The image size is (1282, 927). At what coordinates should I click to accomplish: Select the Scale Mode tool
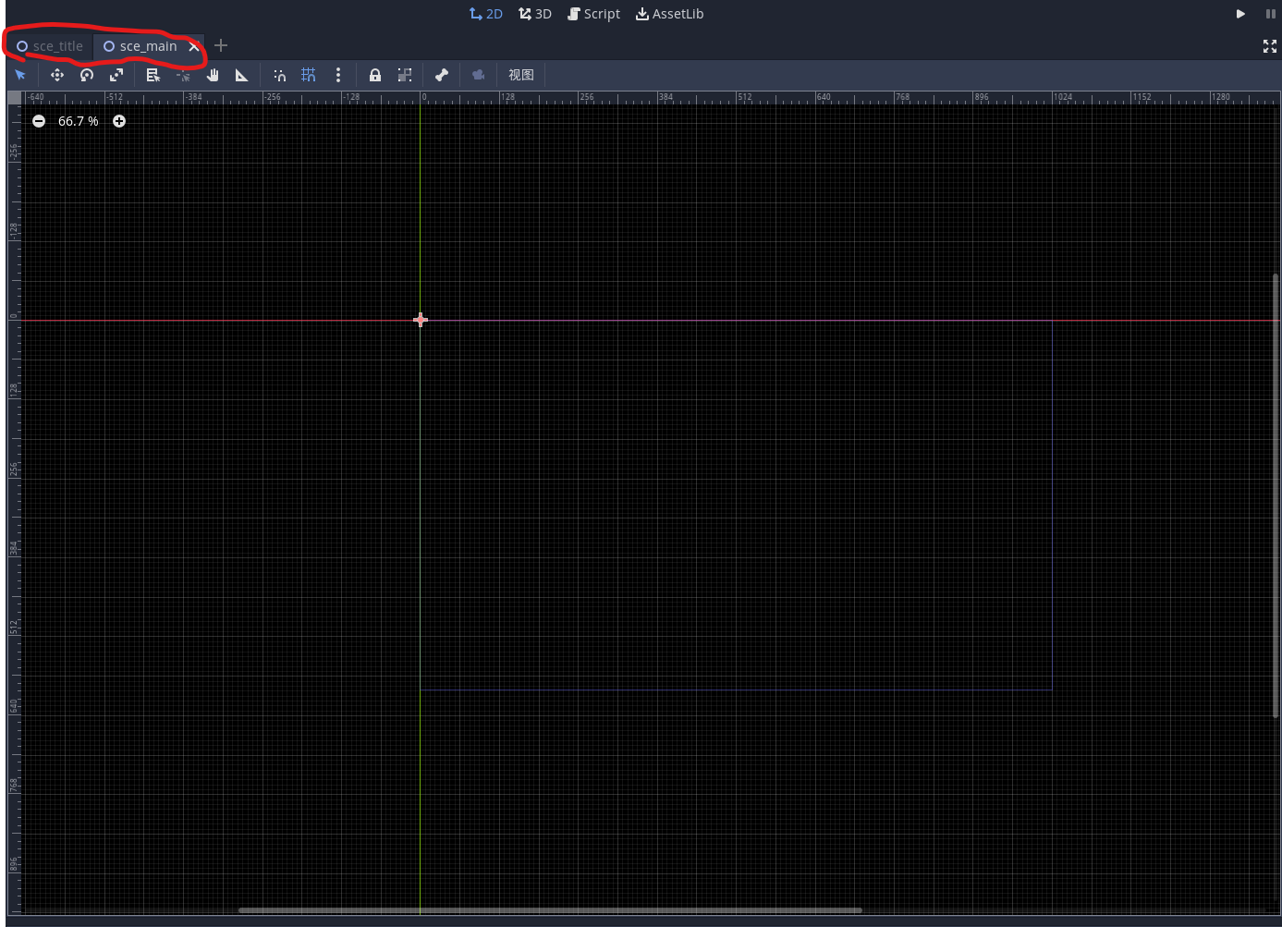(116, 75)
